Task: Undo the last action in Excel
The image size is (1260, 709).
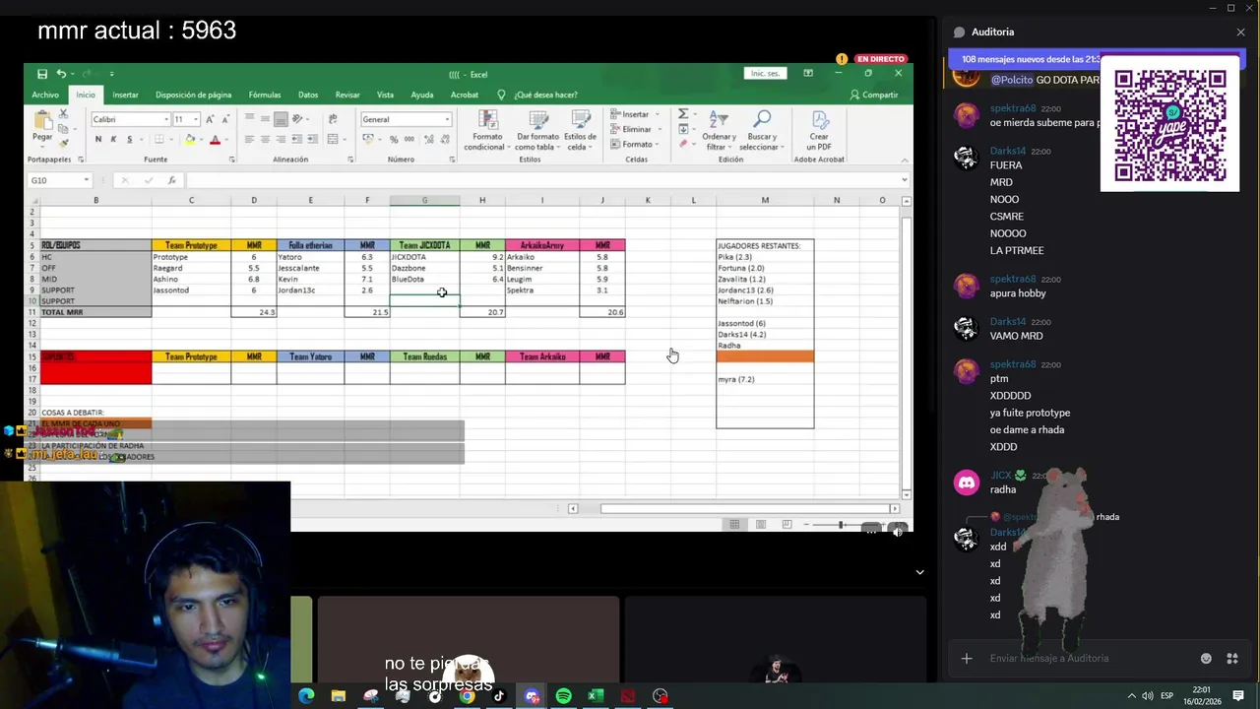Action: point(61,74)
